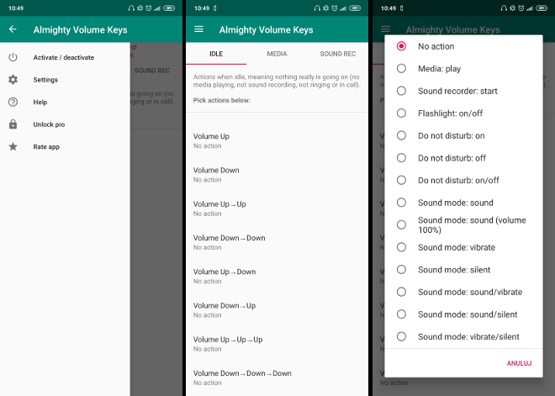Click the Help question mark icon
555x396 pixels.
pos(13,102)
